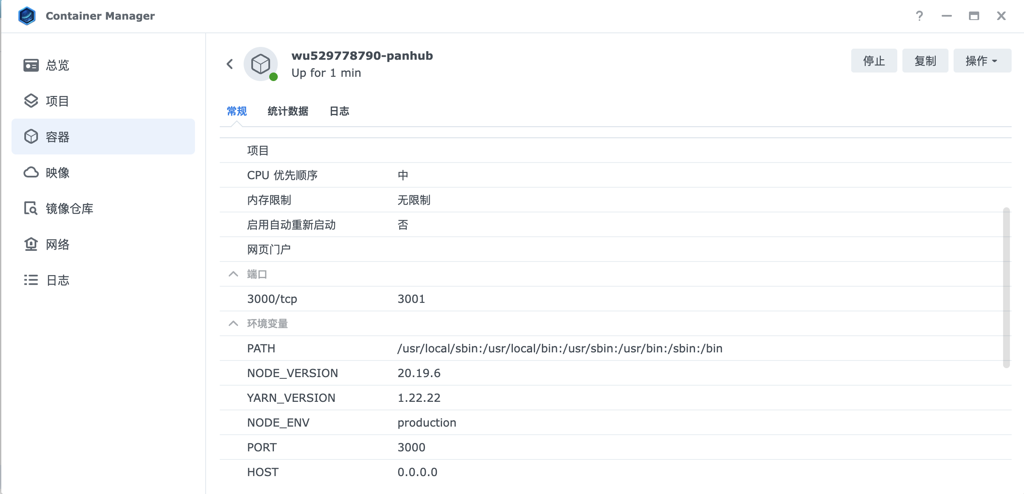Click the Container Manager hexagon logo
This screenshot has width=1024, height=494.
27,16
